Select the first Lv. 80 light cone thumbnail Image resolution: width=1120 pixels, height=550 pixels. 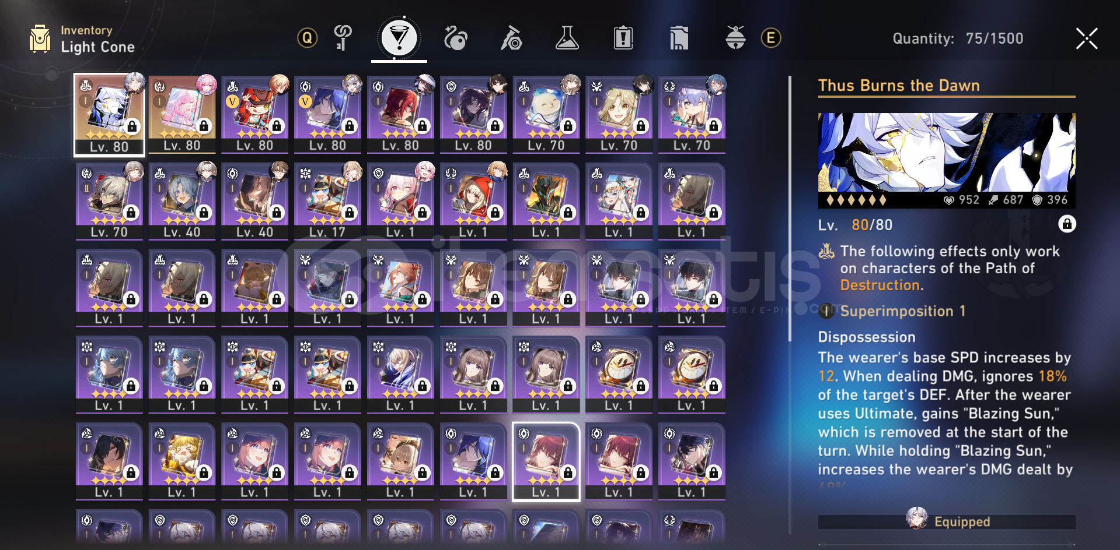point(109,115)
